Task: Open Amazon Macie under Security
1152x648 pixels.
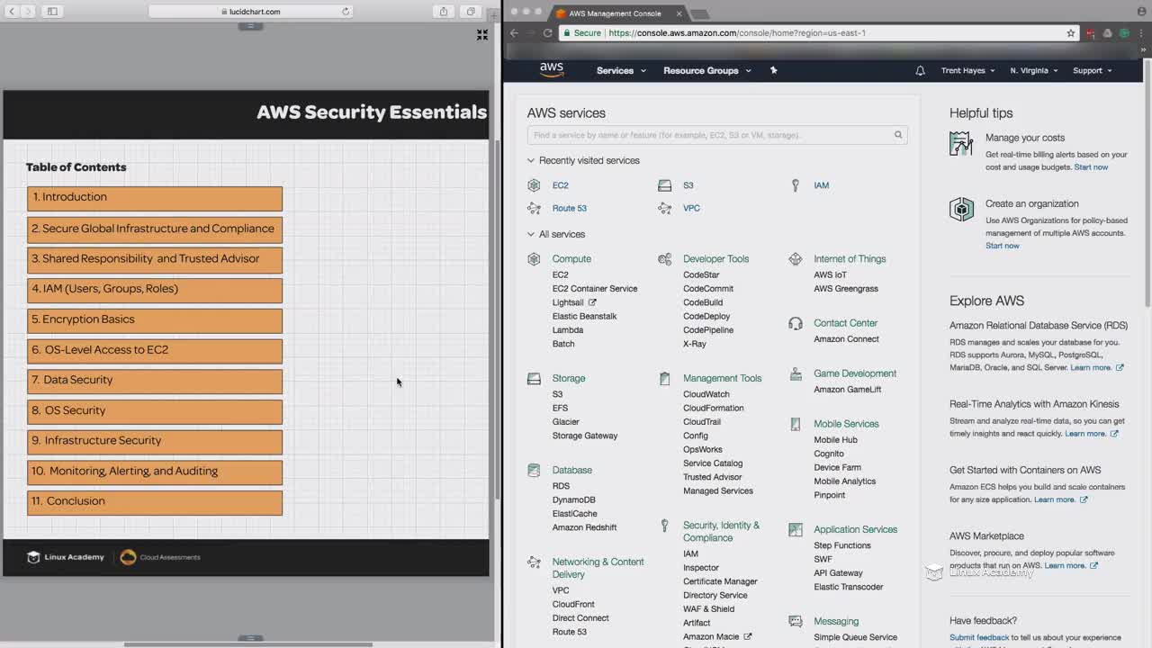Action: (x=711, y=636)
